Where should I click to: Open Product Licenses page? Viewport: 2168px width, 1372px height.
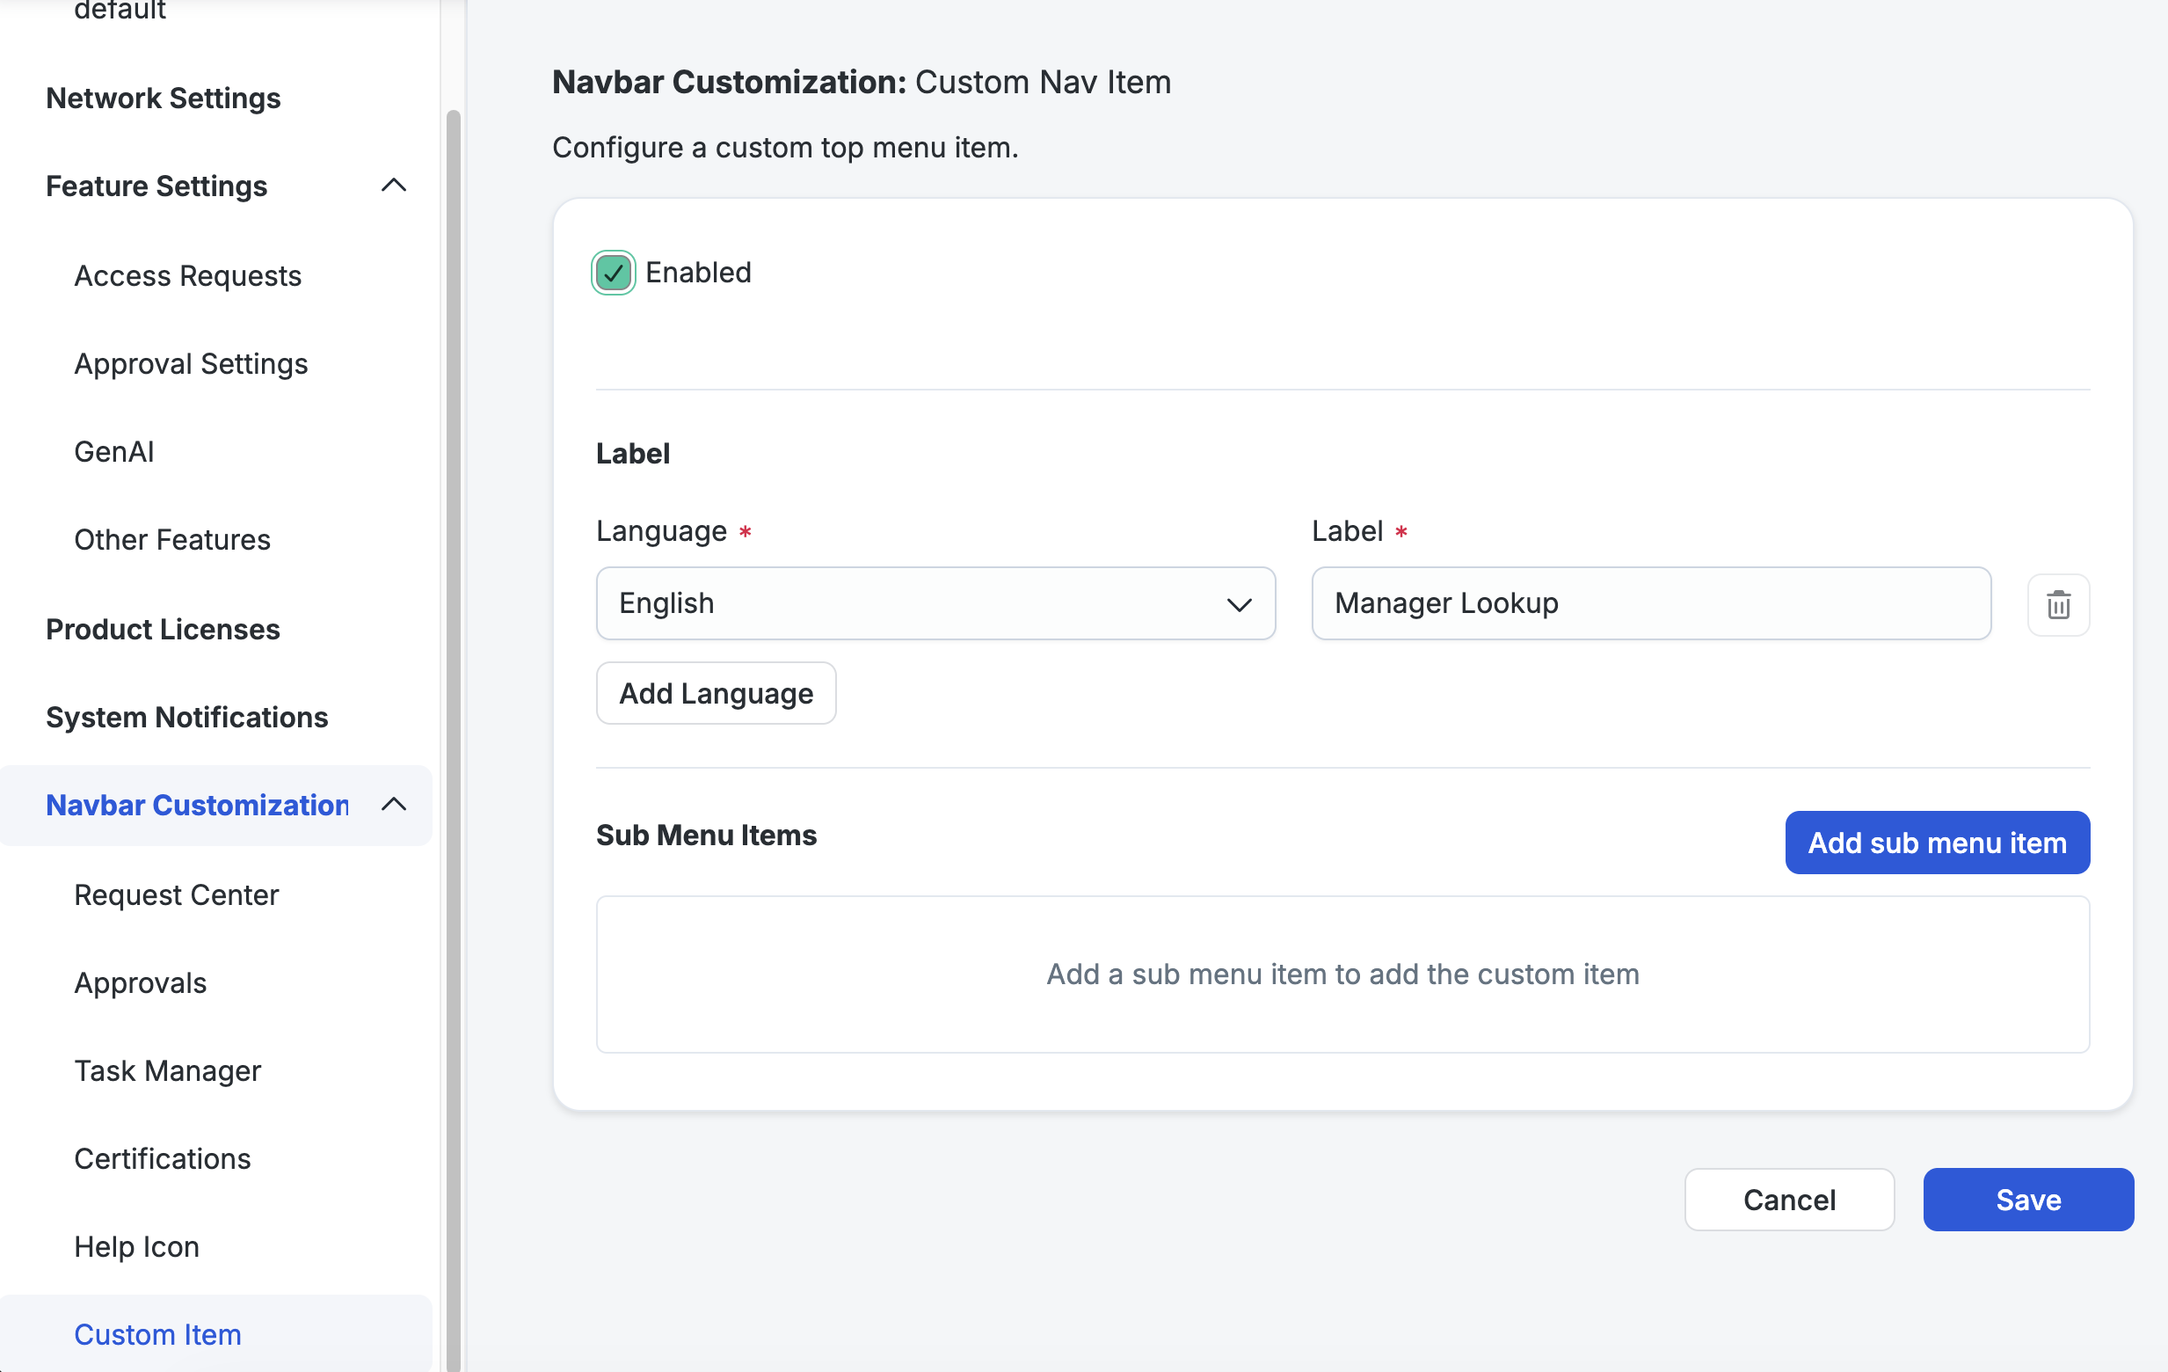click(163, 629)
